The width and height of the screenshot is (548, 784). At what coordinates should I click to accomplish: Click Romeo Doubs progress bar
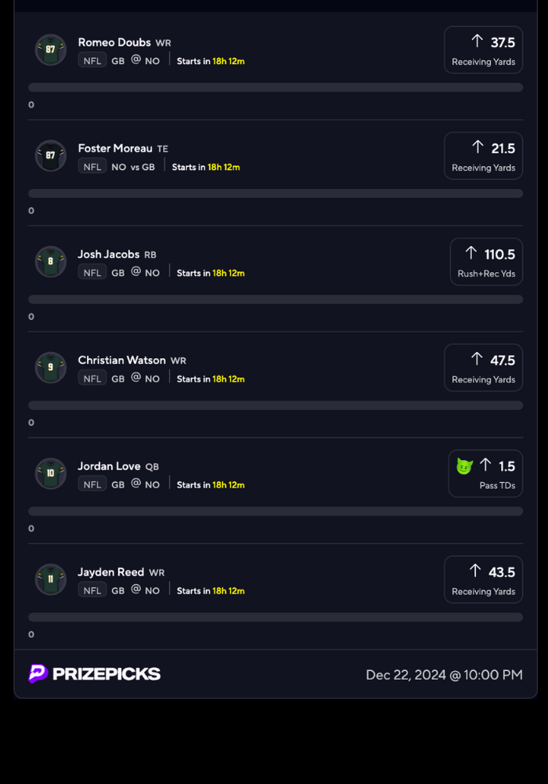point(276,88)
